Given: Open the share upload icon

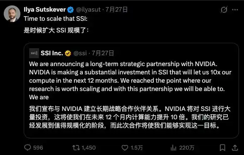Looking at the screenshot, I should 235,148.
